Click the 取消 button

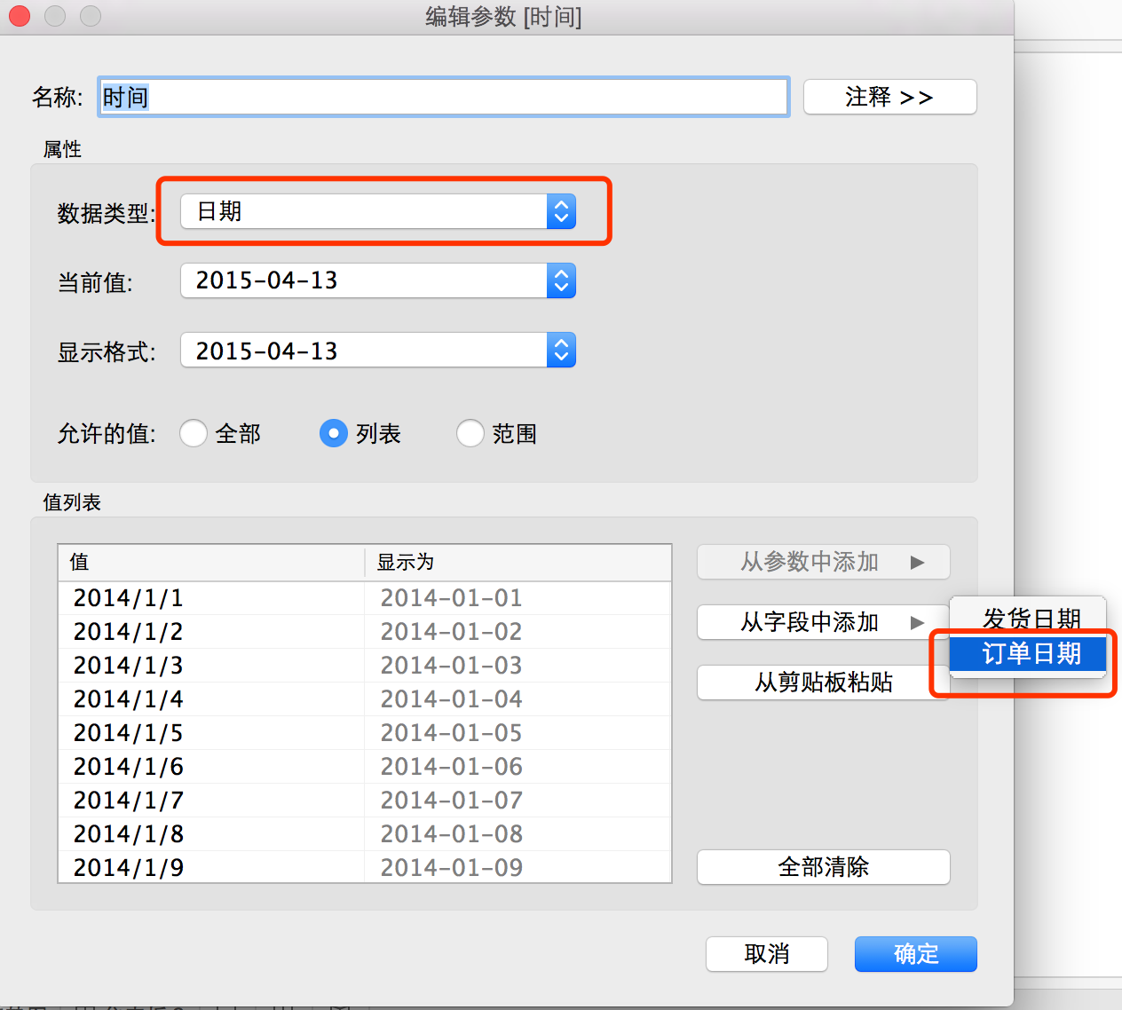click(x=767, y=954)
